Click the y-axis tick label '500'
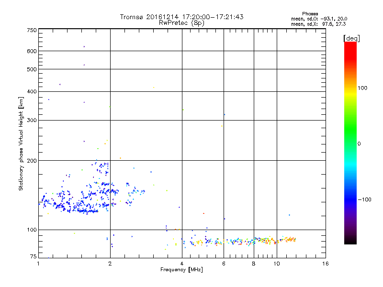This screenshot has height=287, width=383. (32, 69)
